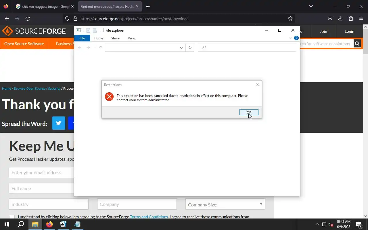368x230 pixels.
Task: Click the Join link
Action: [323, 31]
